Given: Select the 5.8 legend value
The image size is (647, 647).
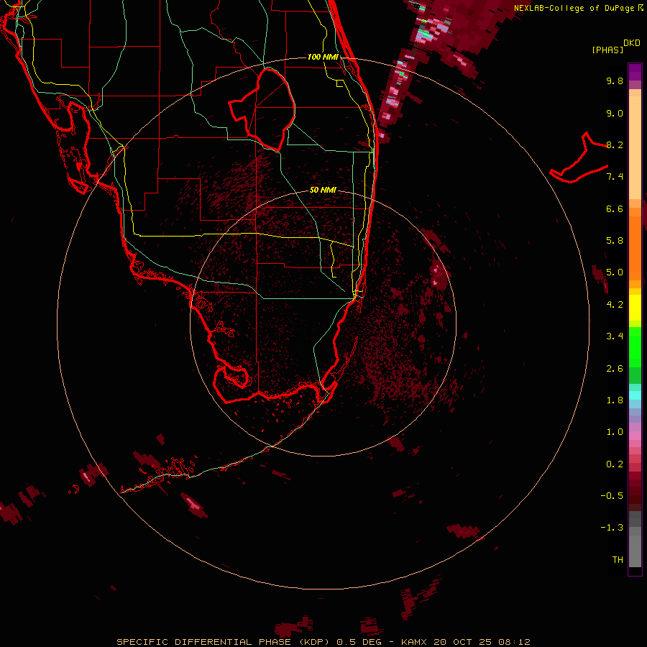Looking at the screenshot, I should (615, 241).
